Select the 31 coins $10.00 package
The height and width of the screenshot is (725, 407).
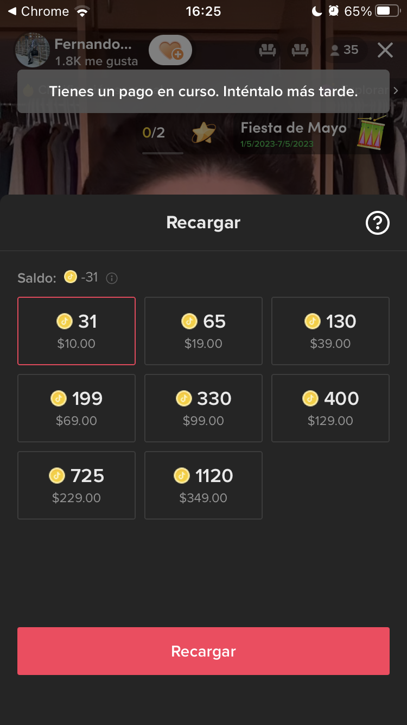click(x=77, y=331)
